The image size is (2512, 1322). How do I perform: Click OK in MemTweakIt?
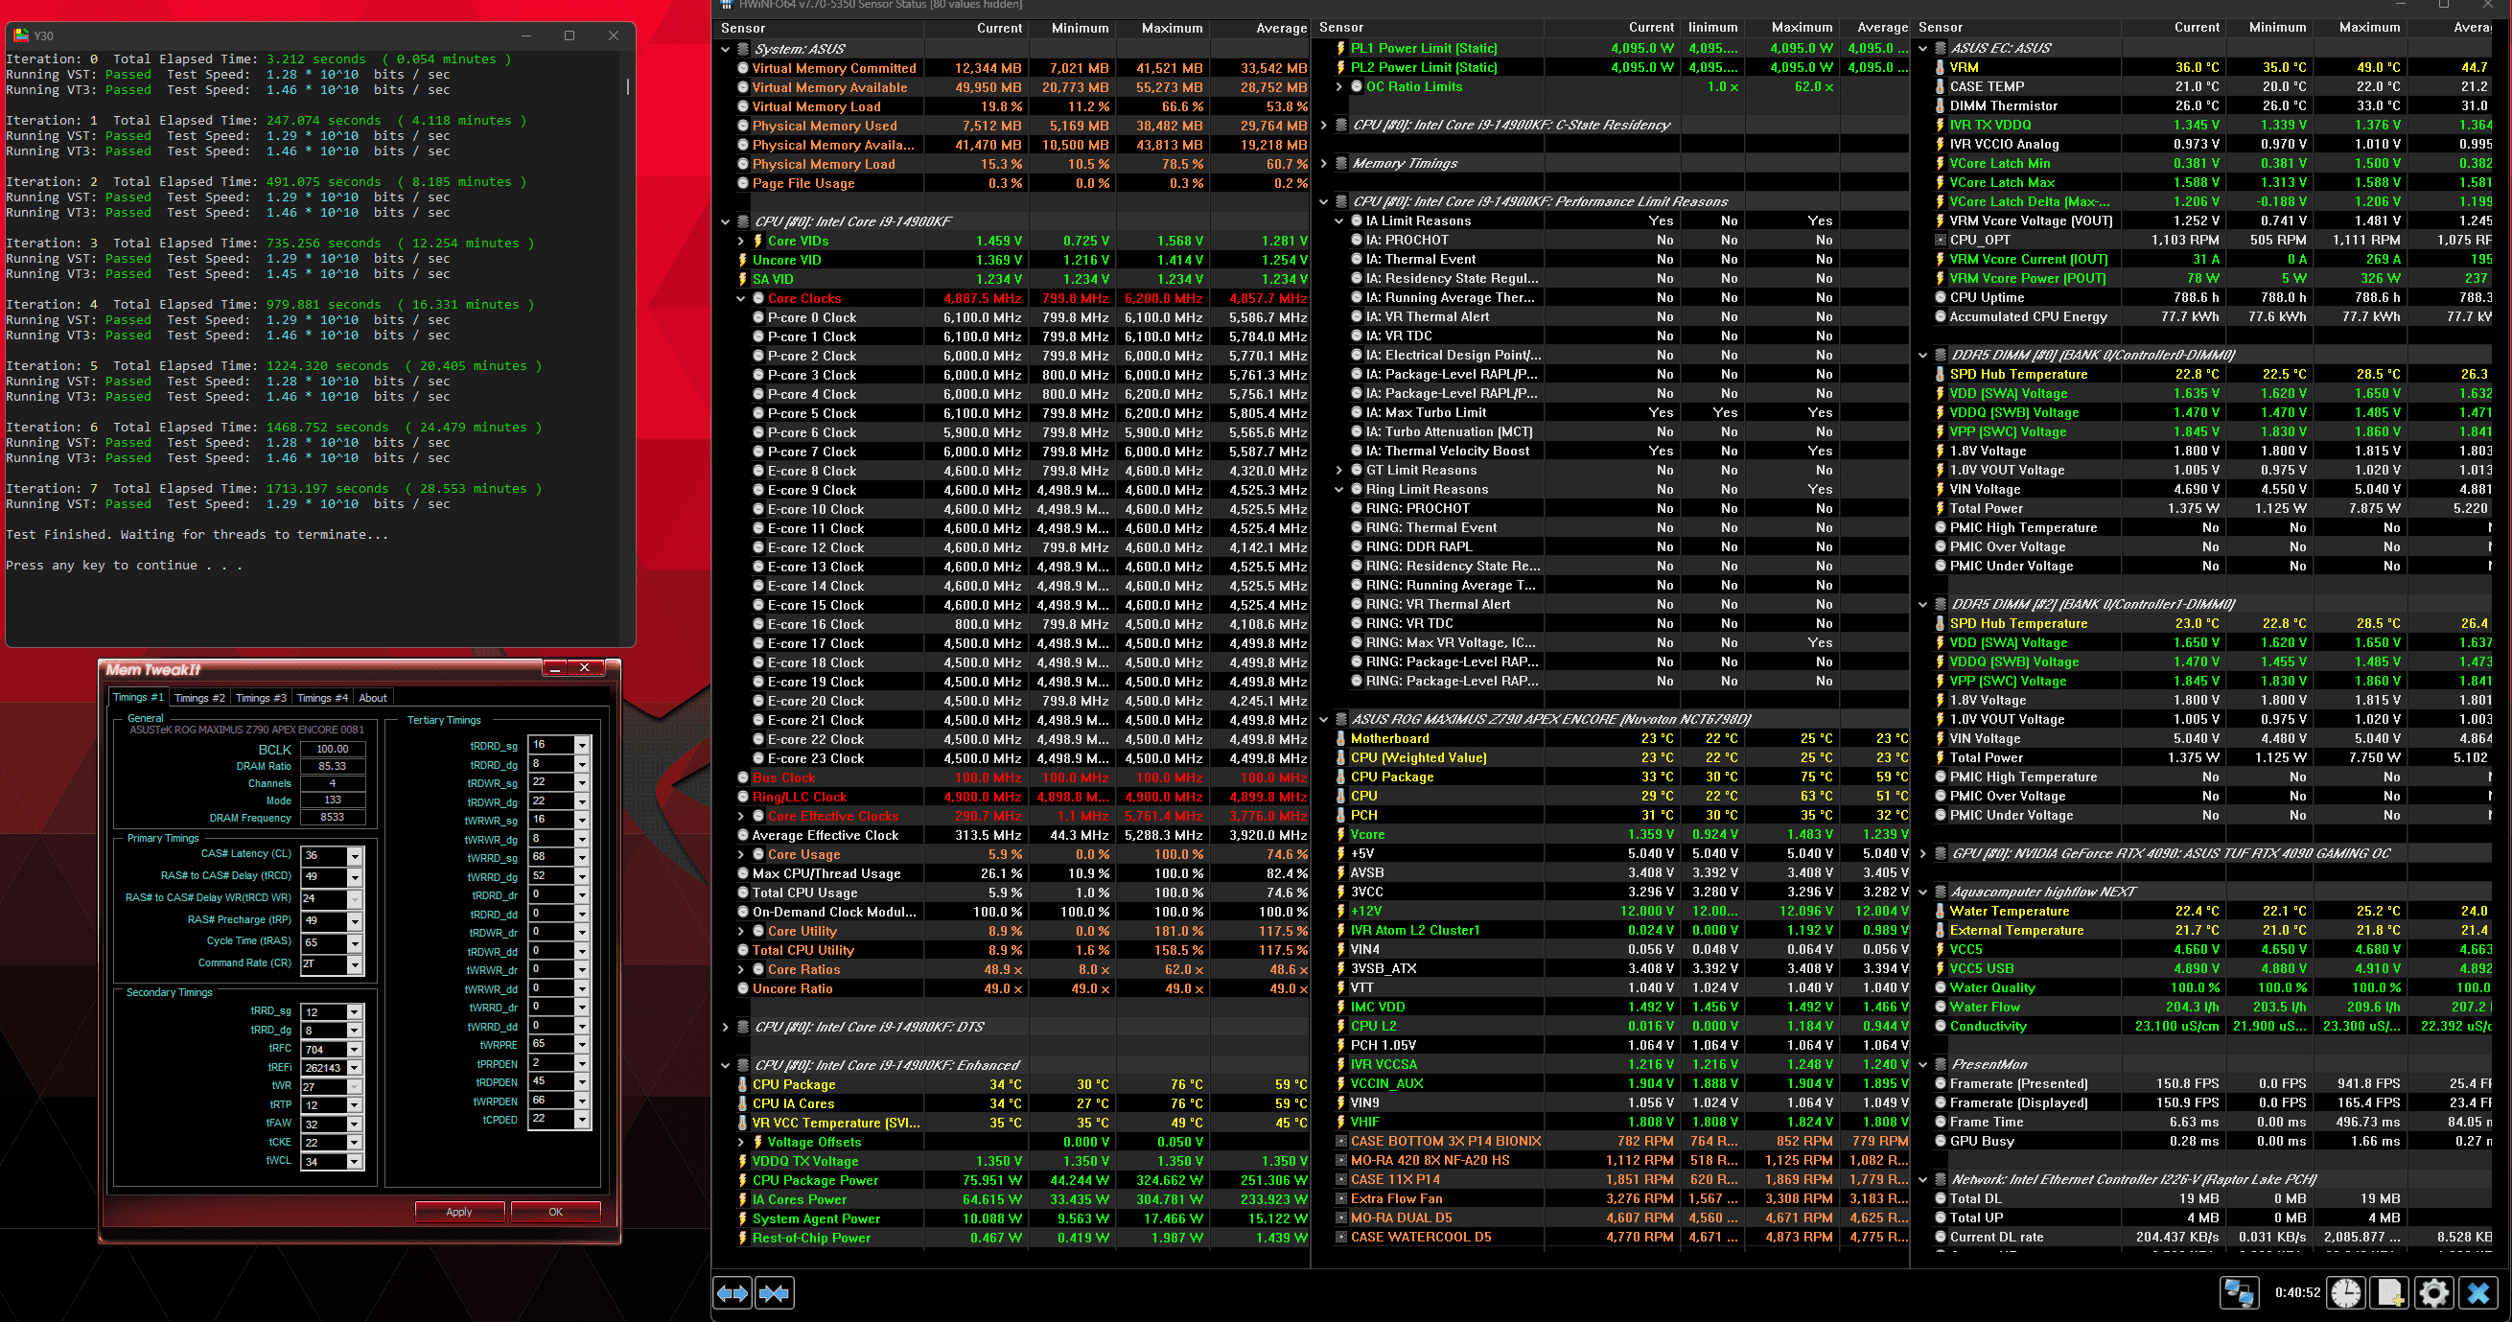pos(555,1212)
